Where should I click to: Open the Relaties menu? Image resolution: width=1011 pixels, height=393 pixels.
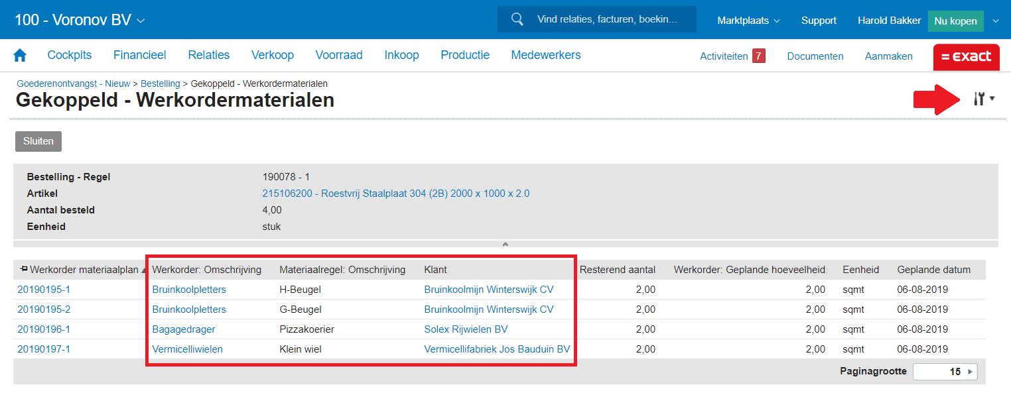point(208,55)
